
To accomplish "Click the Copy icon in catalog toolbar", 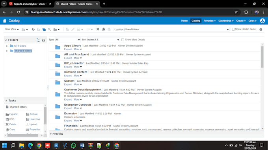I will point(104,29).
